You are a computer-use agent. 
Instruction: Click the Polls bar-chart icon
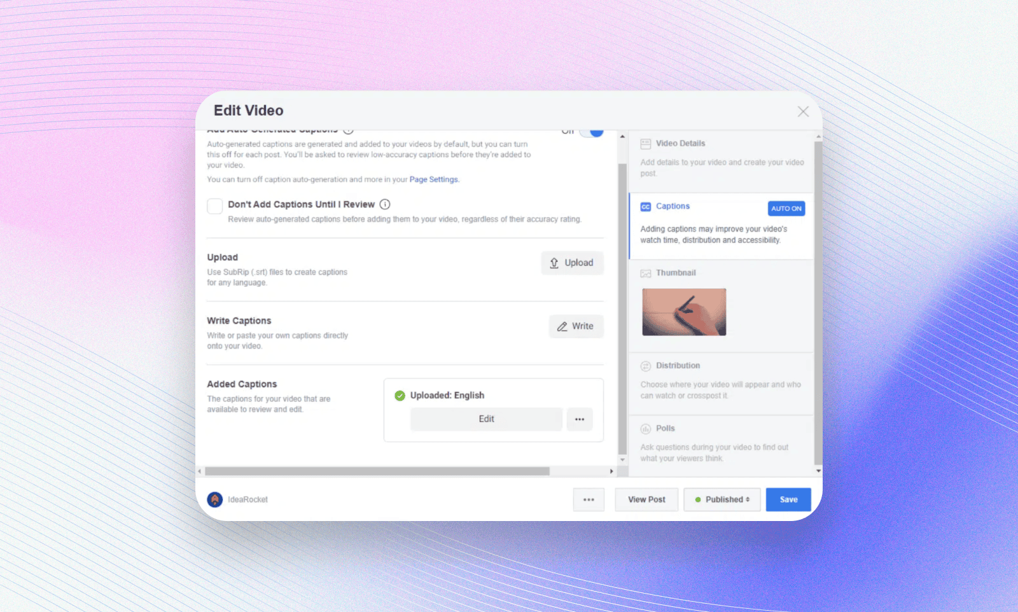[x=646, y=429]
